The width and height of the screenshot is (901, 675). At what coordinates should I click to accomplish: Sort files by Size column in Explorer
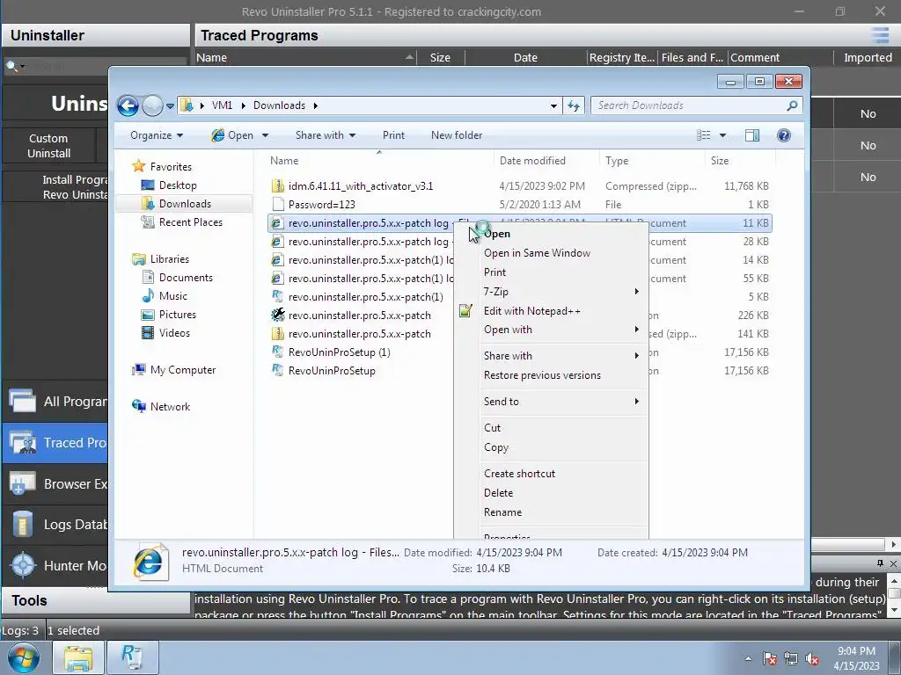point(739,161)
